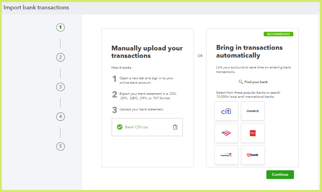Screen dimensions: 322x192
Task: Choose the Capital One bank tile
Action: tap(226, 155)
